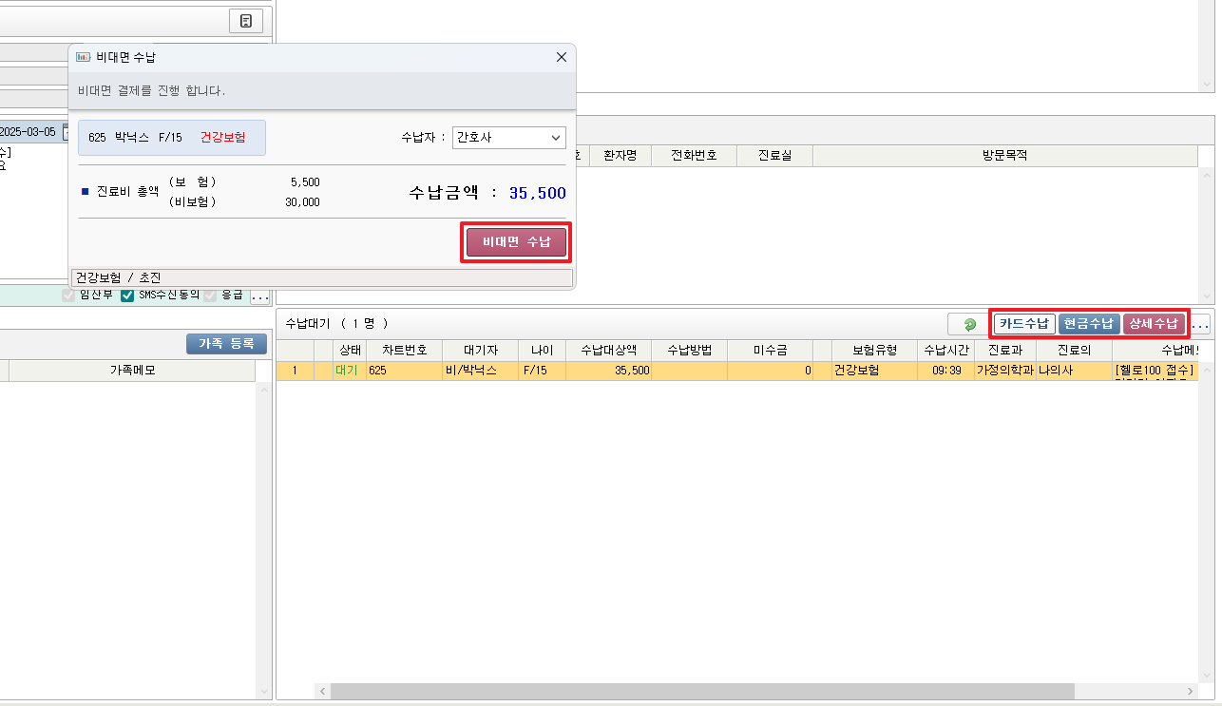Open the 수납자 dropdown showing 간호사

tap(508, 138)
